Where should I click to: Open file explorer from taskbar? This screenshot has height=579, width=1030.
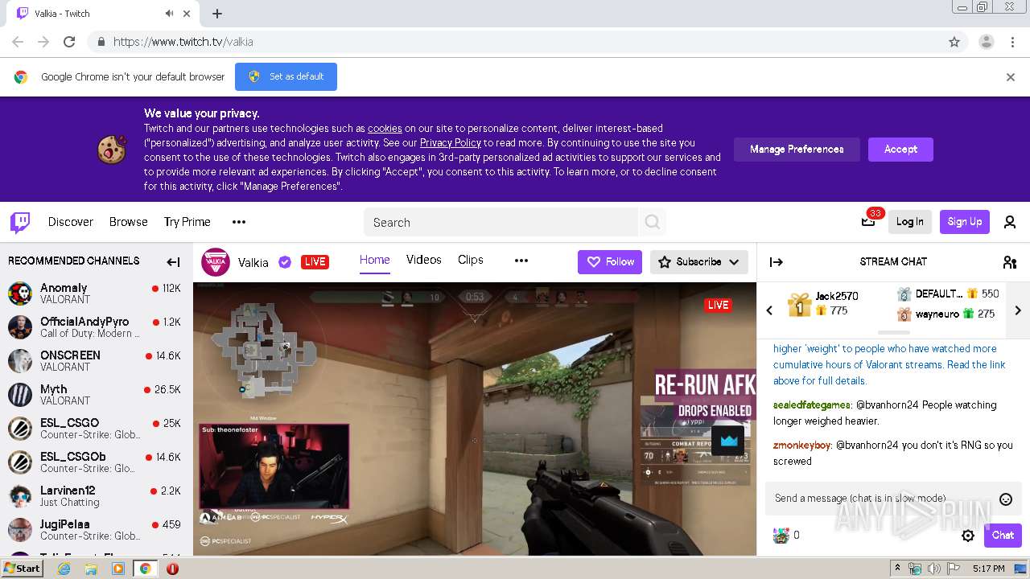click(91, 569)
